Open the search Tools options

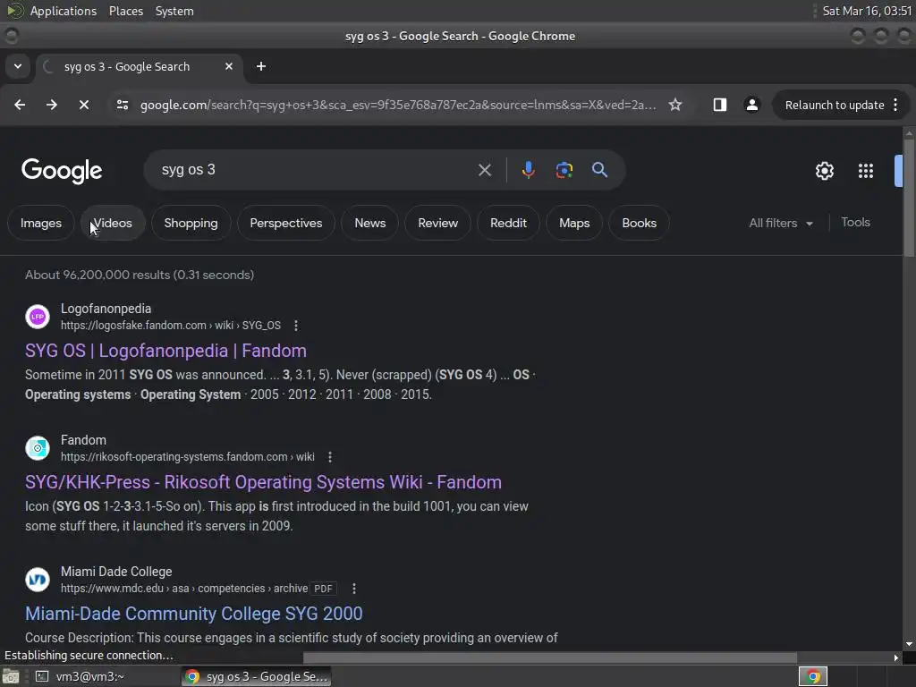856,223
